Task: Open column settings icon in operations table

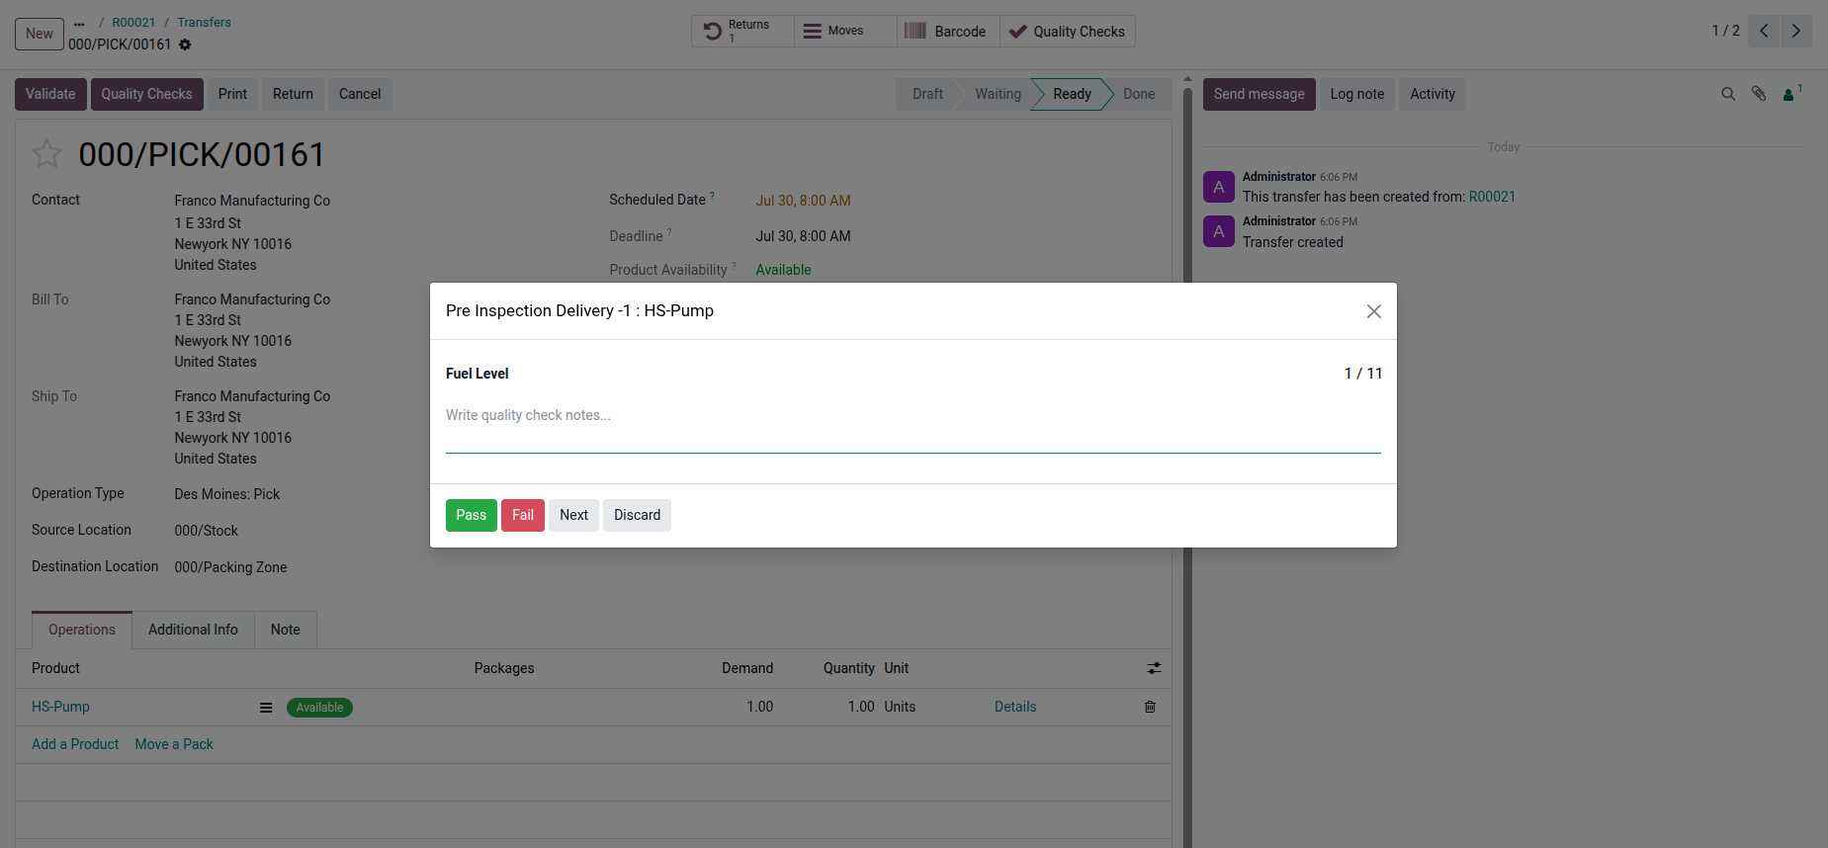Action: [1154, 668]
